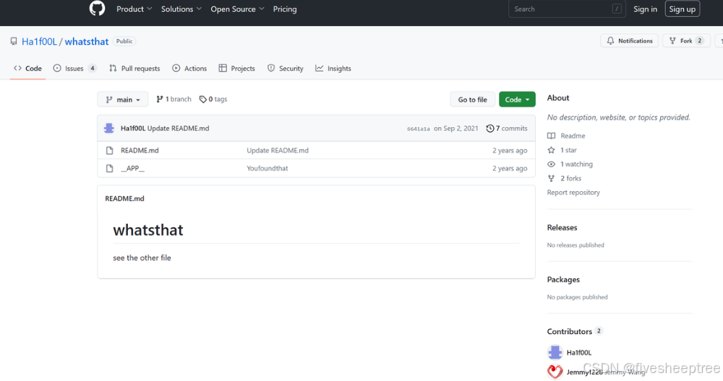The height and width of the screenshot is (381, 723).
Task: Open the whatsthat repository link
Action: pyautogui.click(x=87, y=41)
